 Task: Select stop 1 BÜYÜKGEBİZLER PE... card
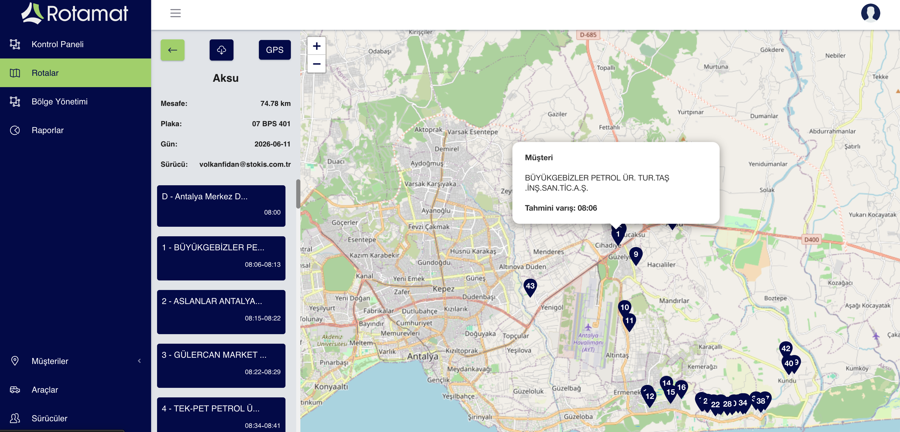coord(221,258)
